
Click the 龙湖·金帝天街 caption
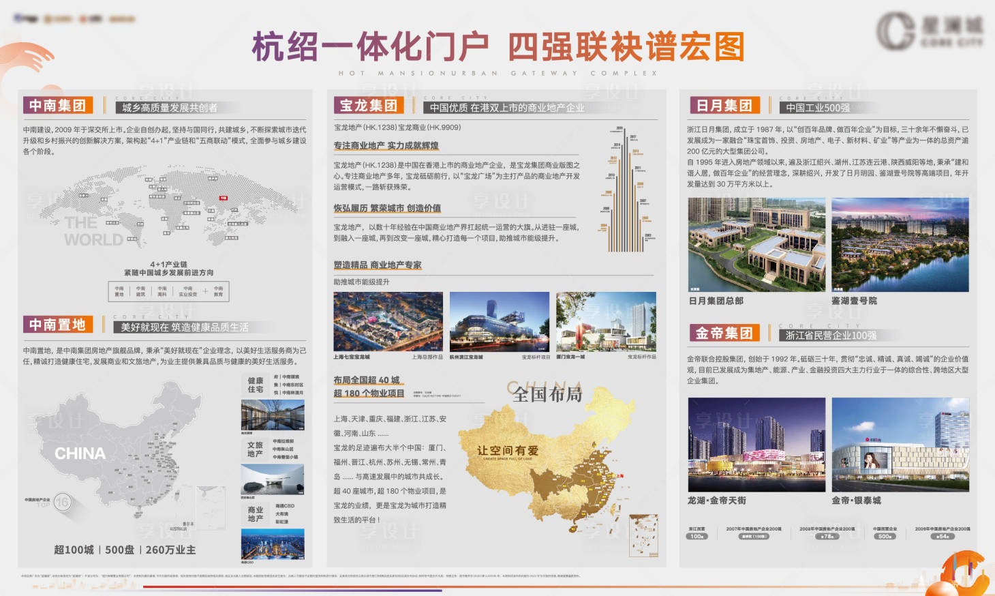717,501
